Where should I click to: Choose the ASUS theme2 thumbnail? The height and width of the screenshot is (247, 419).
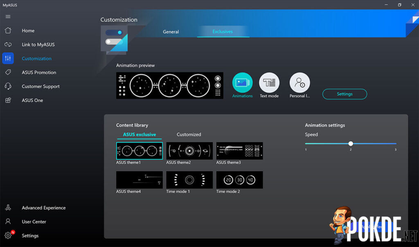coord(189,151)
